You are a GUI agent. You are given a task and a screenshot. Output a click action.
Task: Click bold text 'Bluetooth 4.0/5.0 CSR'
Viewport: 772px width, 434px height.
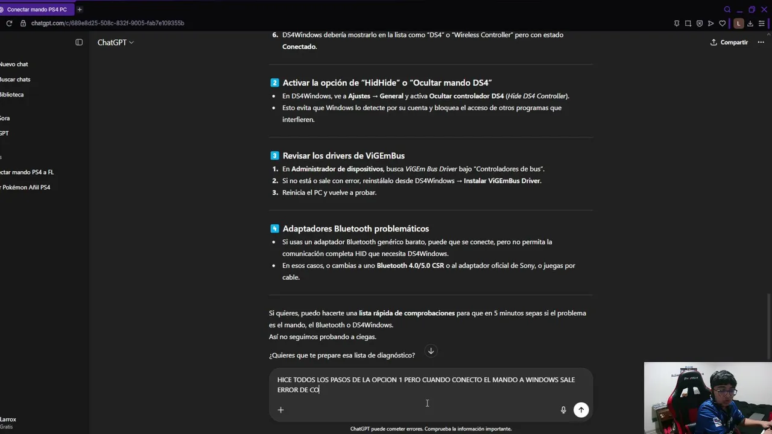[x=410, y=265]
